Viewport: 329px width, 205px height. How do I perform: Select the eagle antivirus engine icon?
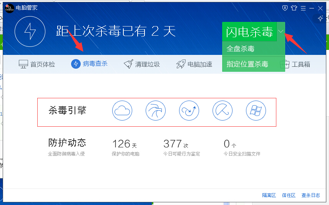(x=156, y=111)
